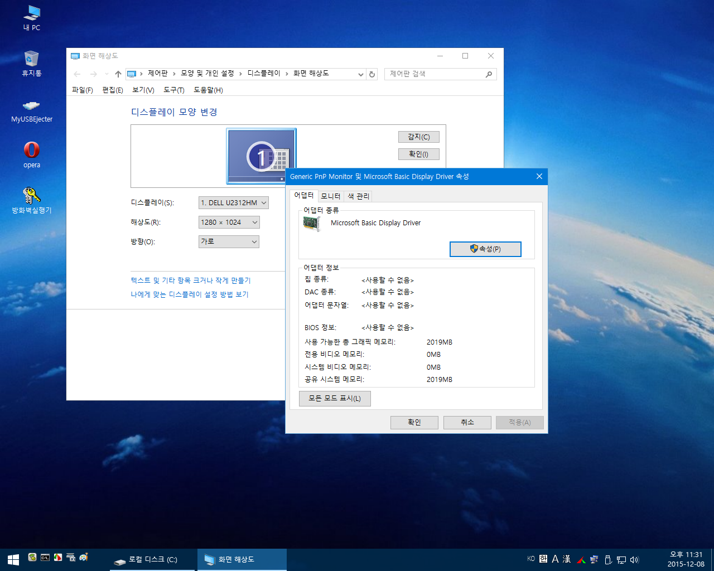Toggle the A full/half width IME icon
Viewport: 714px width, 571px height.
[x=555, y=559]
